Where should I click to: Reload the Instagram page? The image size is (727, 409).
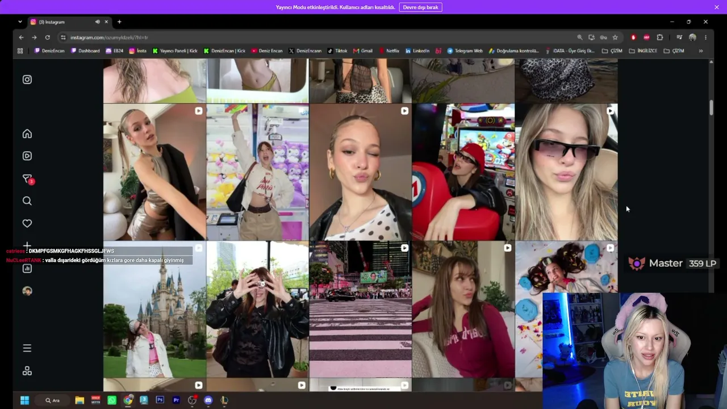[x=47, y=37]
